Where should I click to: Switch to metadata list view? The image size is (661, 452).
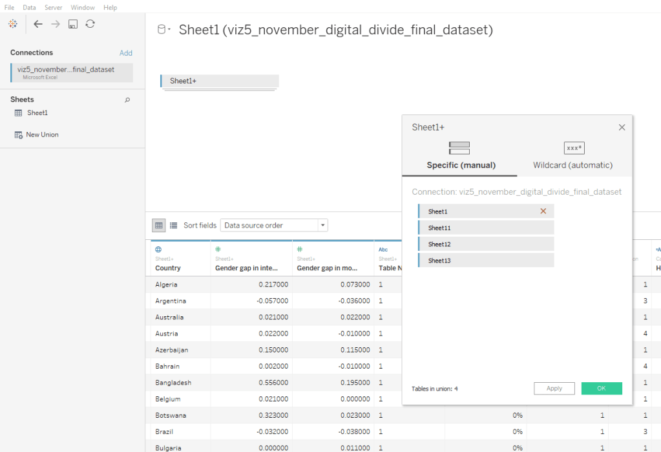click(173, 226)
